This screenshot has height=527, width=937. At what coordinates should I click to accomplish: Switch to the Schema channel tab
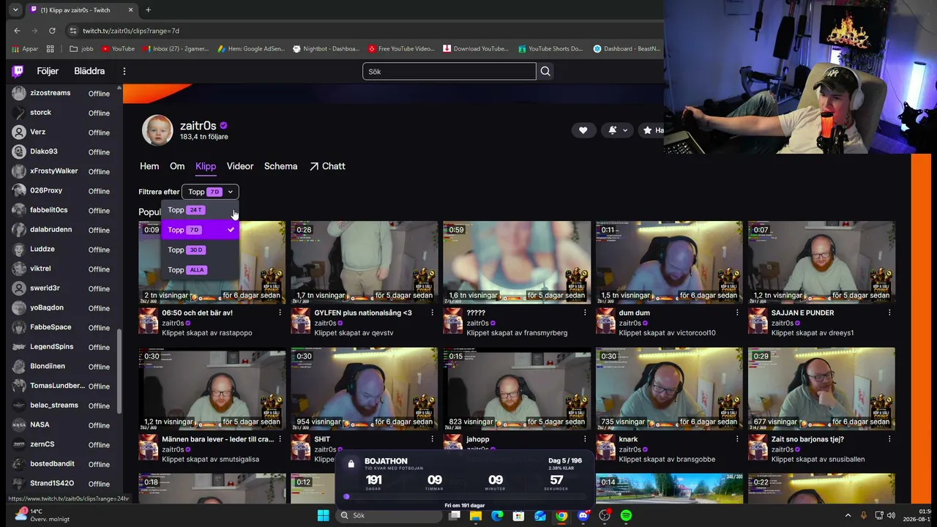click(280, 166)
